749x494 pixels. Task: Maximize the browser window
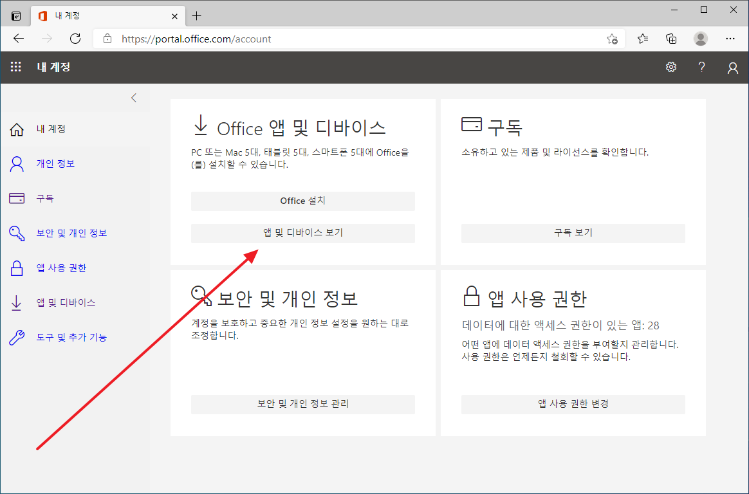tap(704, 10)
